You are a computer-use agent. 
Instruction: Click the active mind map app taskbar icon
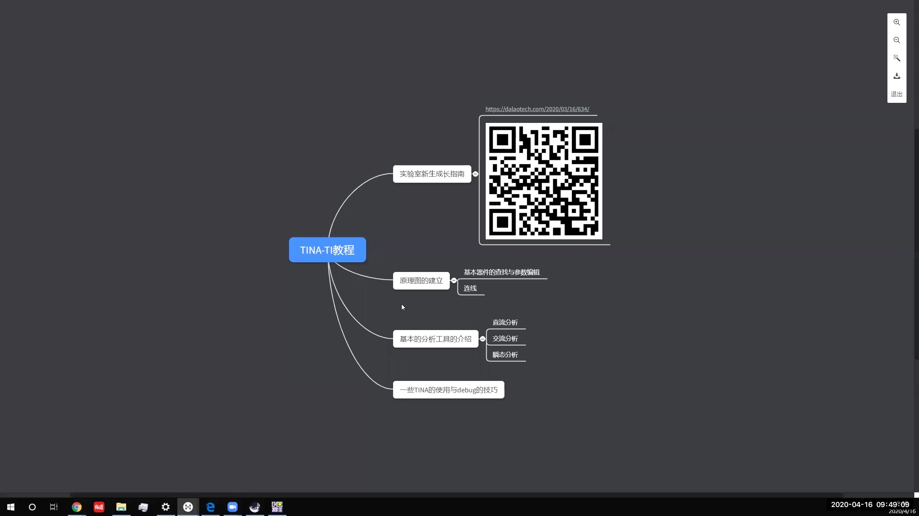pyautogui.click(x=188, y=507)
